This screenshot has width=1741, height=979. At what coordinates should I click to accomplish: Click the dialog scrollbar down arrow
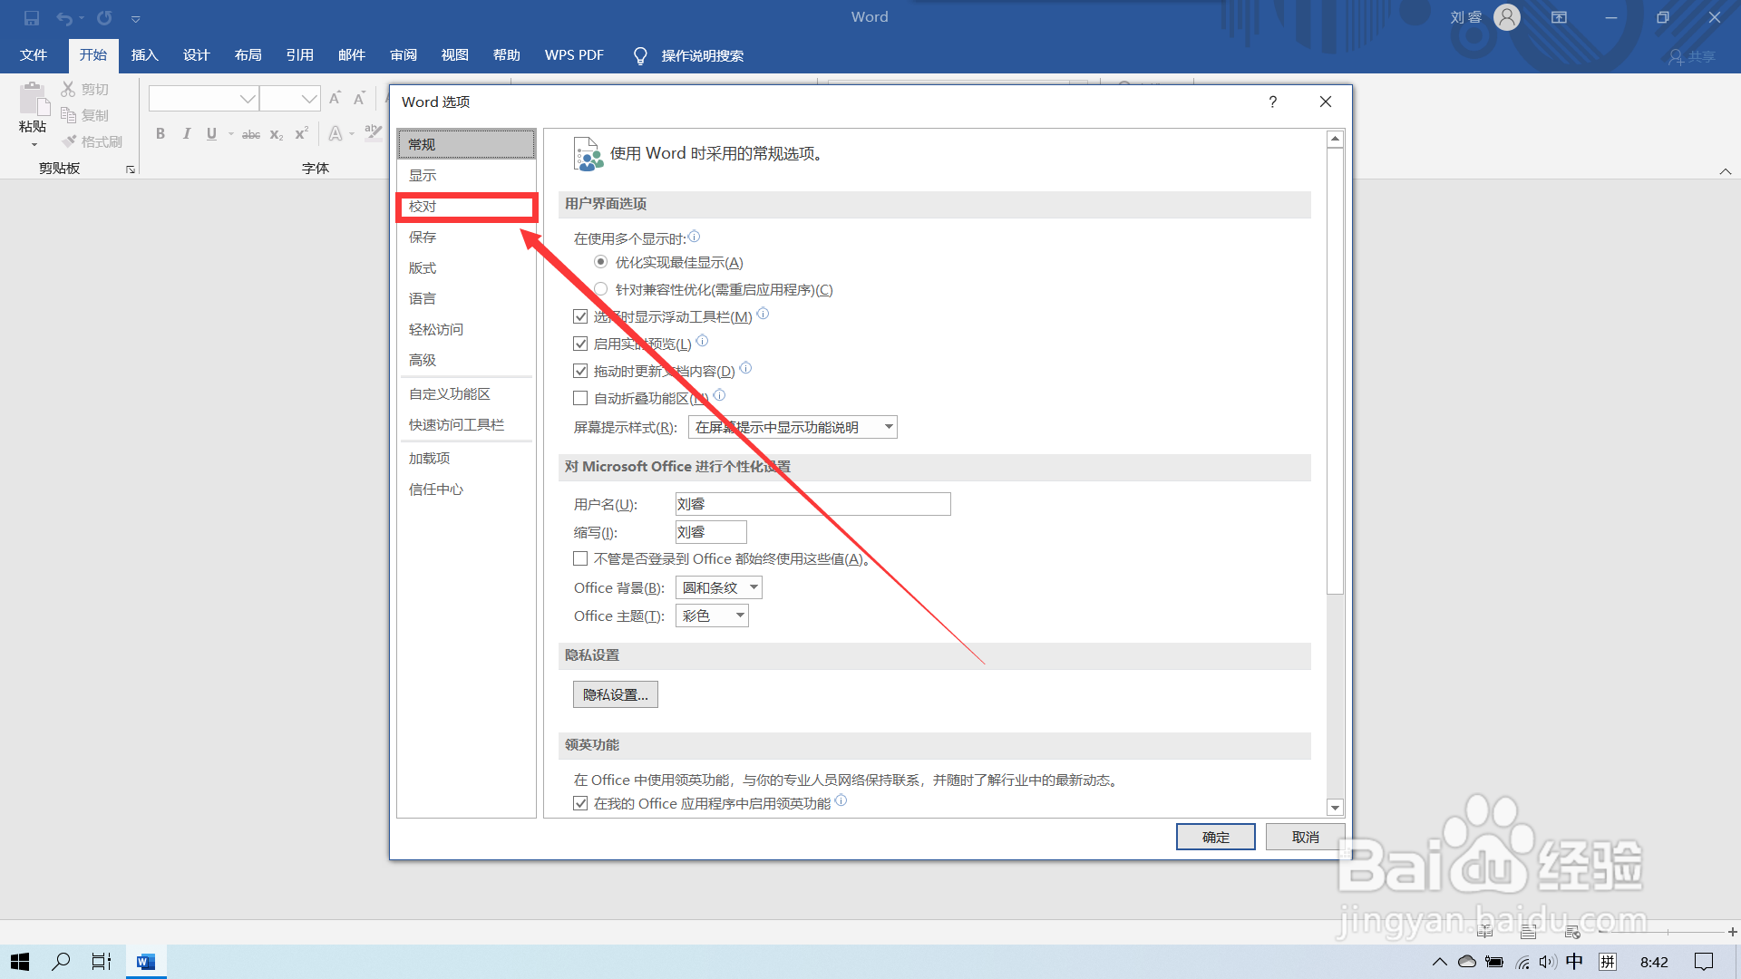(x=1335, y=808)
